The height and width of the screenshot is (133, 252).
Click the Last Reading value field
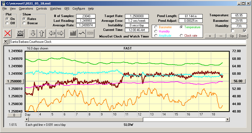(86, 21)
